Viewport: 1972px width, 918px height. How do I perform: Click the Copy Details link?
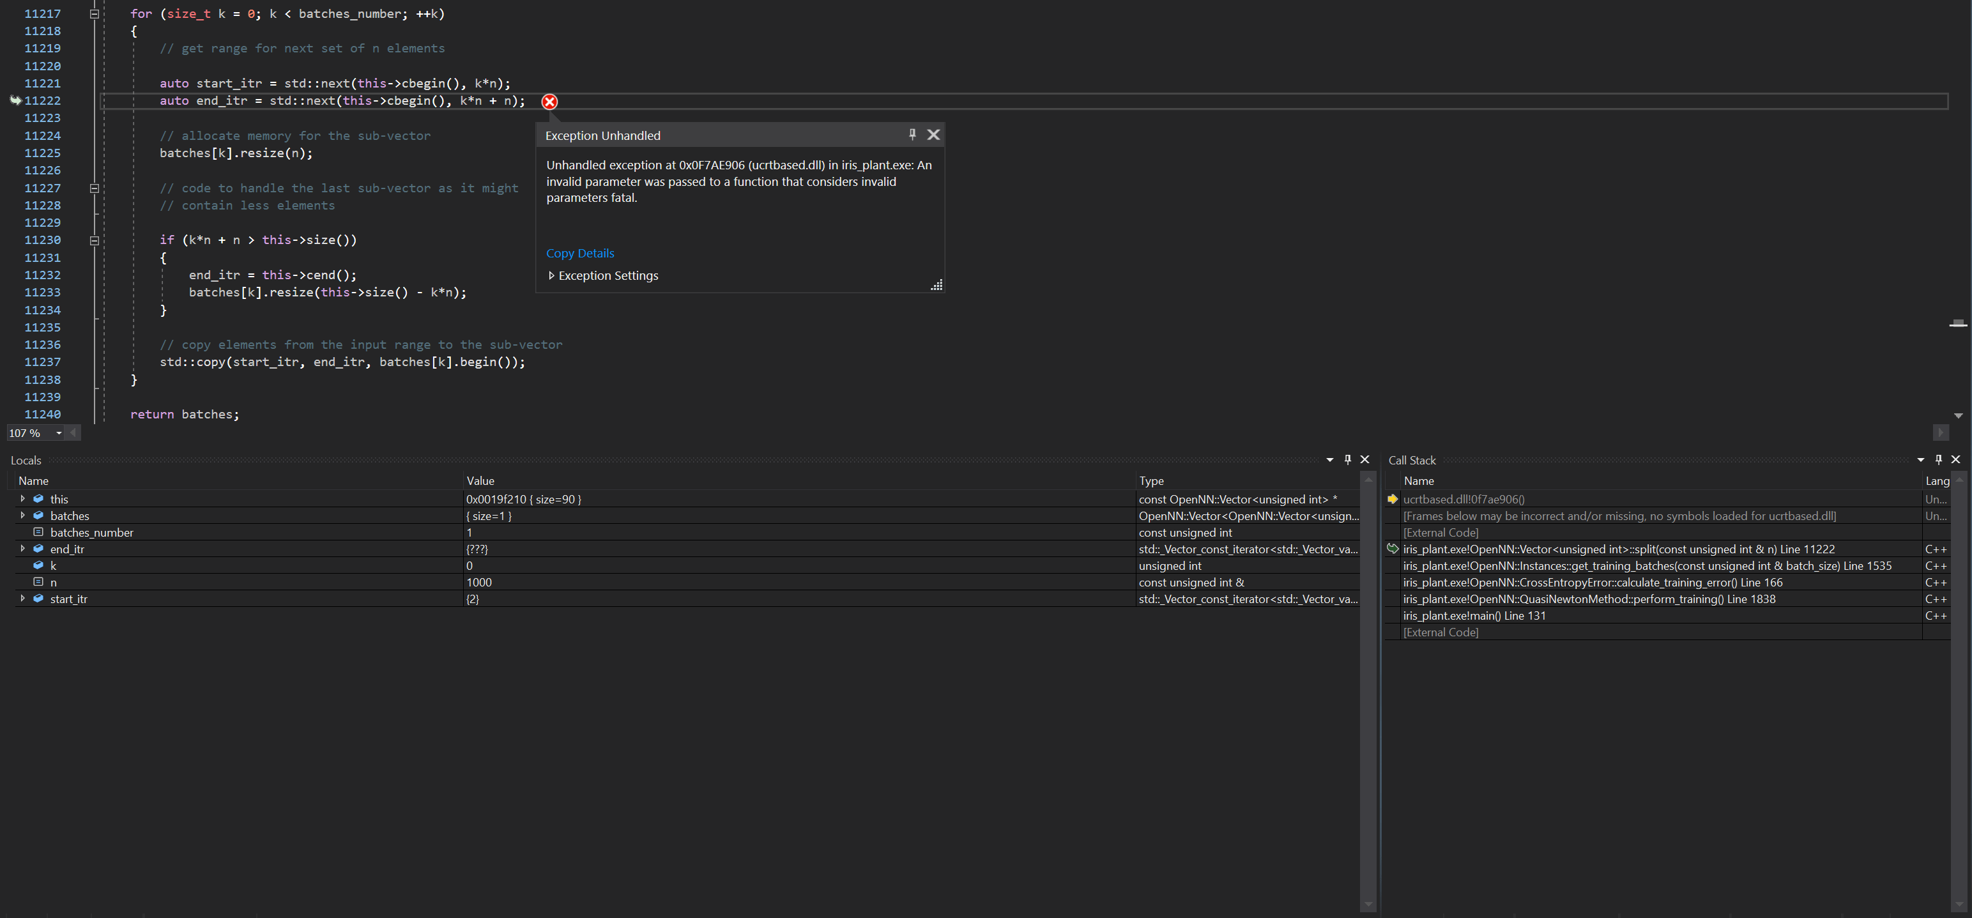click(x=579, y=254)
